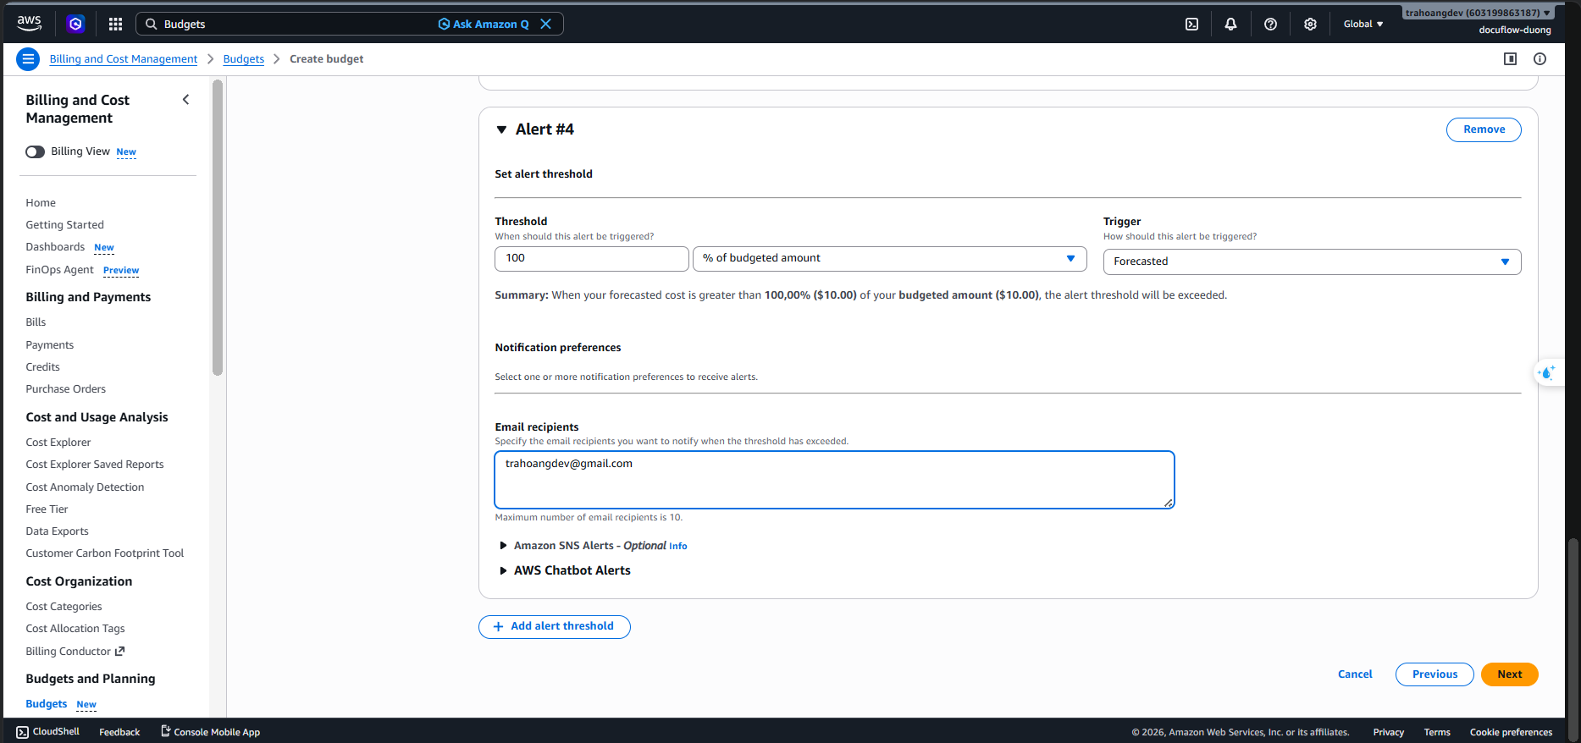Click Add alert threshold button

point(555,627)
